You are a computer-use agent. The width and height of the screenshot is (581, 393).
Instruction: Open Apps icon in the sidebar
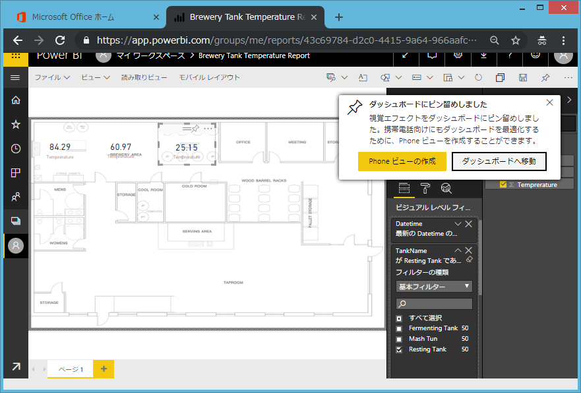tap(16, 172)
